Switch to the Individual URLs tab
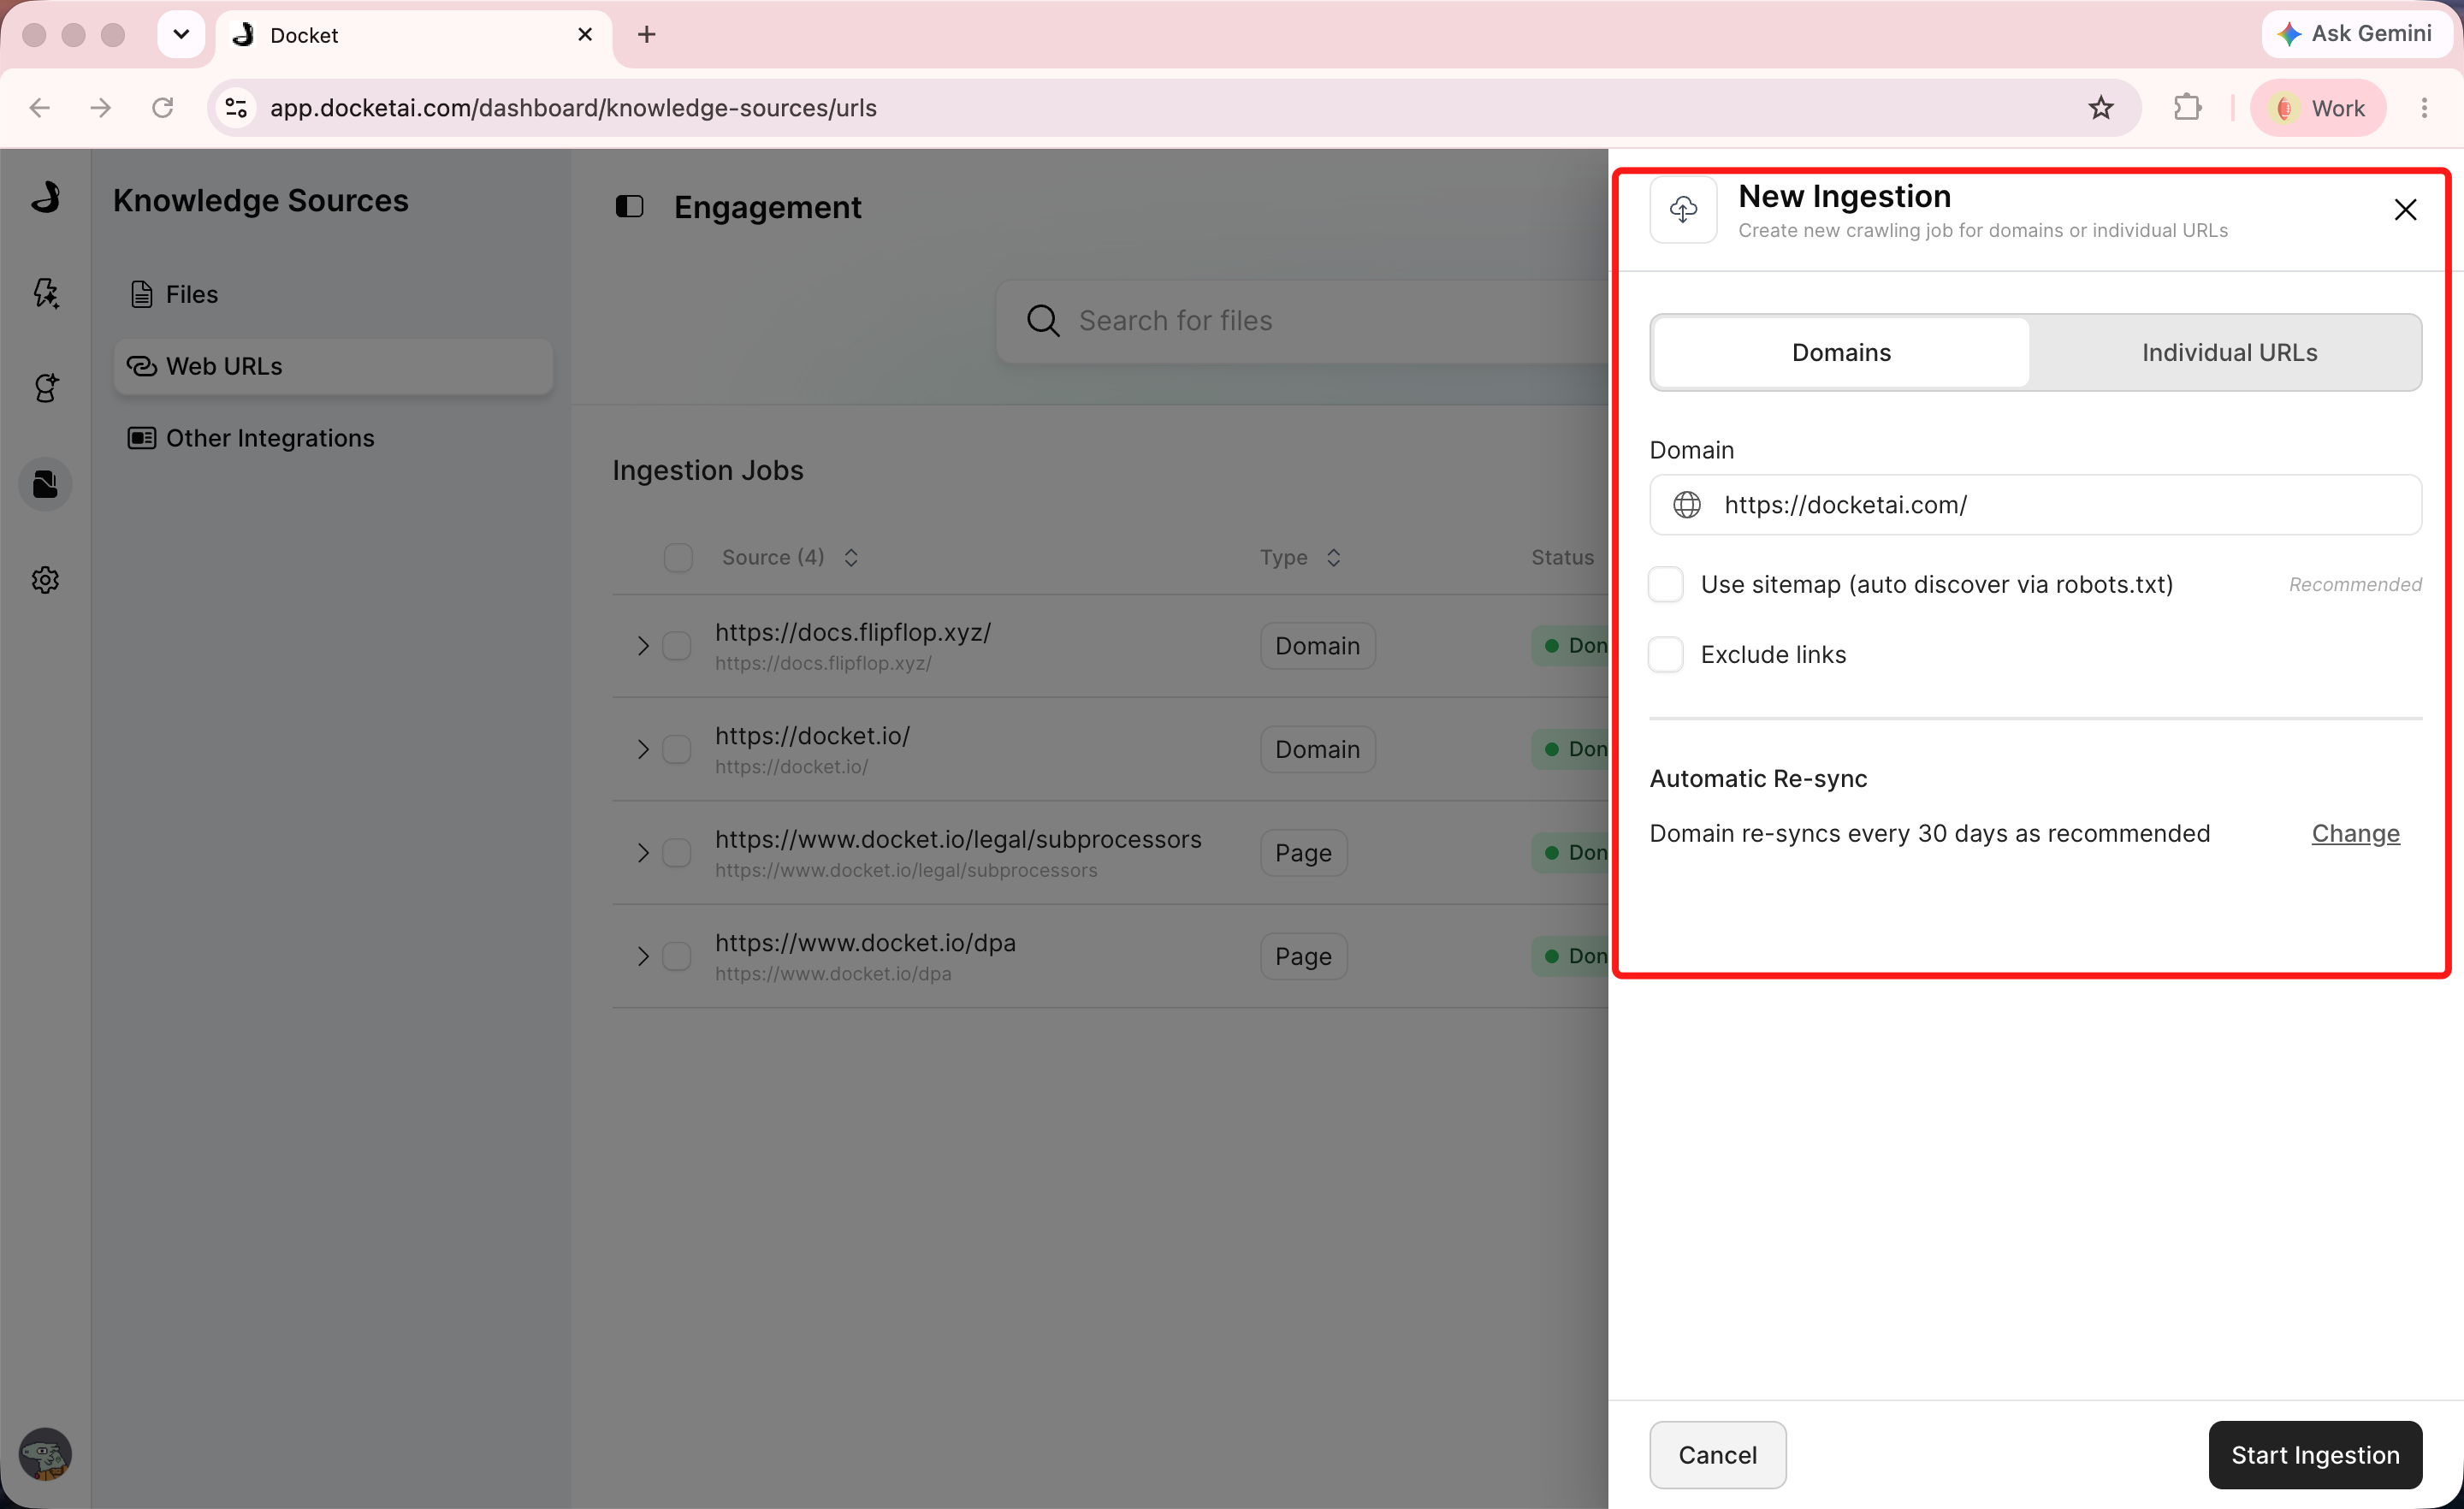This screenshot has height=1509, width=2464. [x=2229, y=353]
